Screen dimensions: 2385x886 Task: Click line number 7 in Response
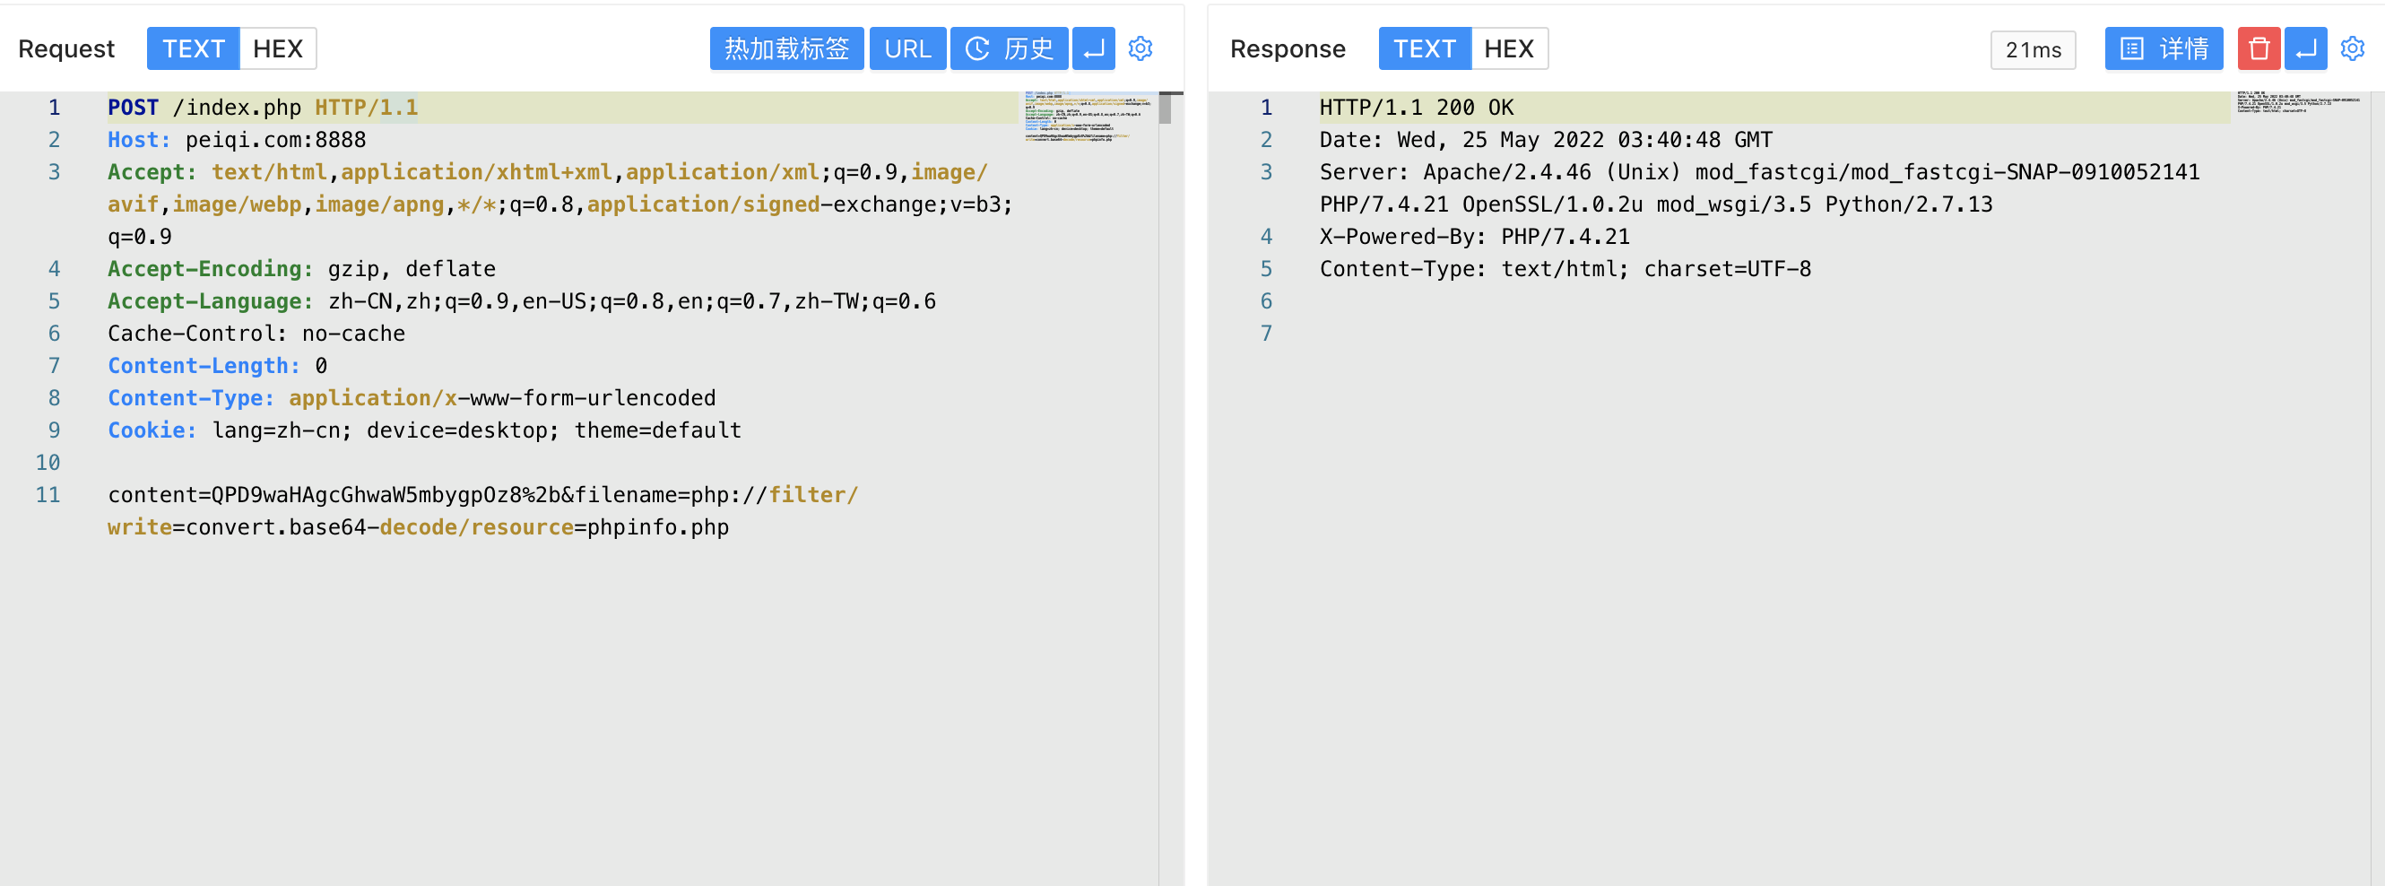click(1266, 334)
